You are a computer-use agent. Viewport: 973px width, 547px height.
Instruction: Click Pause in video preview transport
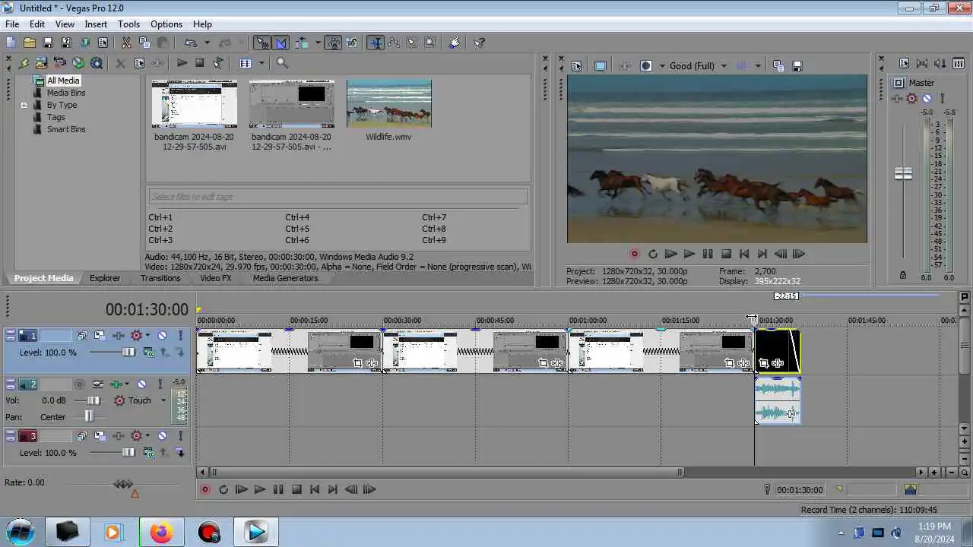tap(708, 254)
